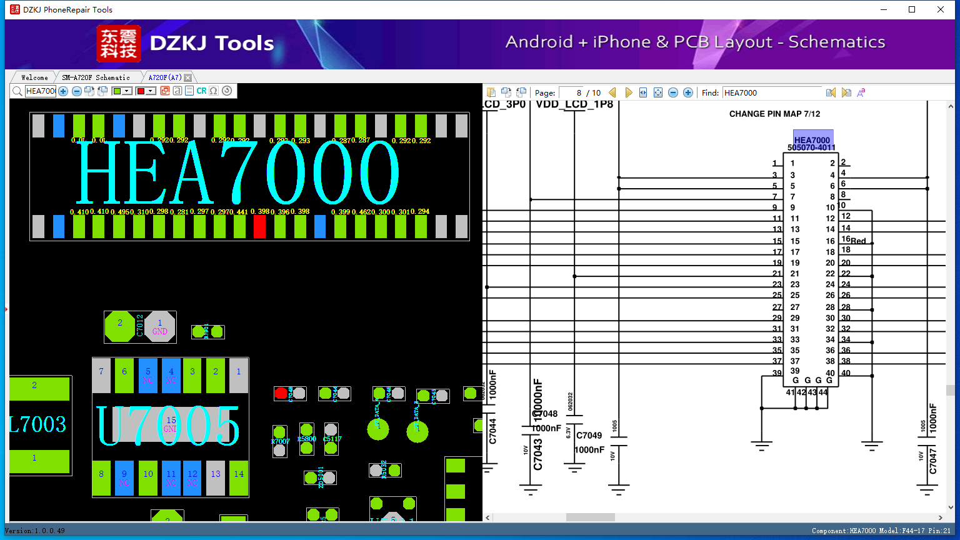The image size is (960, 540).
Task: Fit schematic page to width
Action: tap(643, 92)
